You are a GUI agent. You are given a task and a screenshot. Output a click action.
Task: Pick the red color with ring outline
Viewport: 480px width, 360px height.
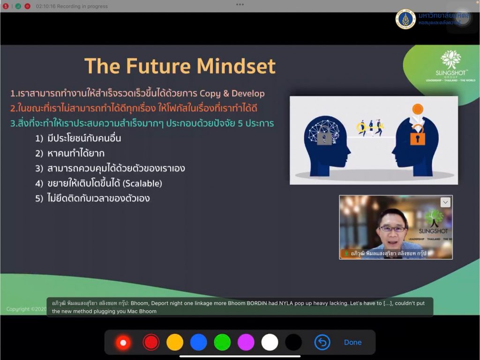[x=151, y=343]
